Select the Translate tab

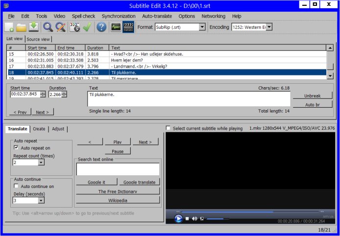coord(17,129)
